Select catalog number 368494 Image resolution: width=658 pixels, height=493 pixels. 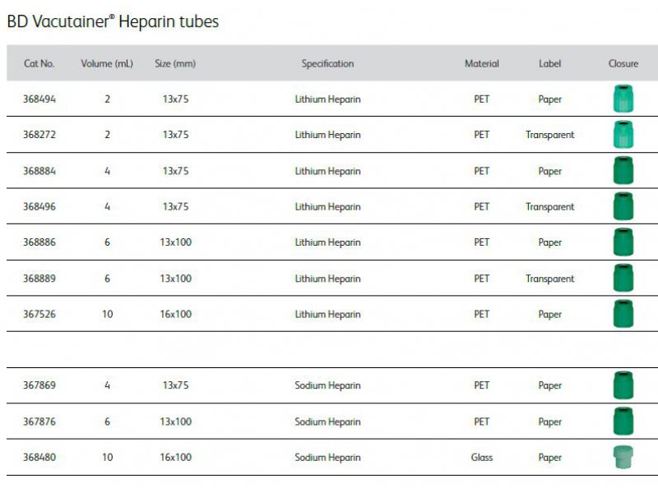(39, 99)
